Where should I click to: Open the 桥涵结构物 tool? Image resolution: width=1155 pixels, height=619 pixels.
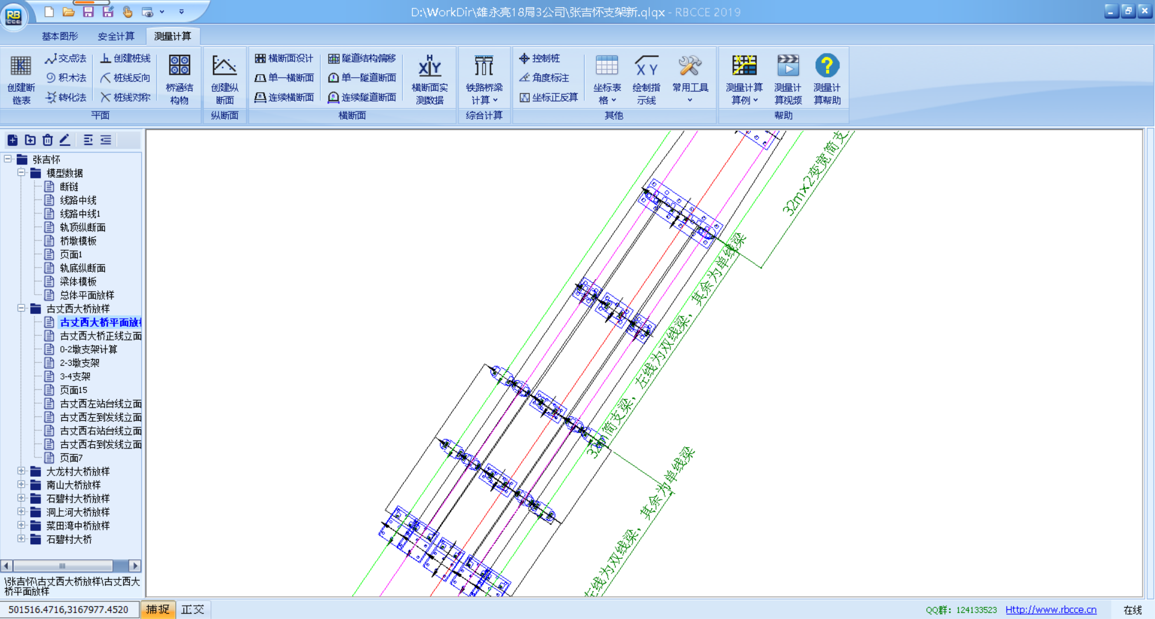[179, 66]
